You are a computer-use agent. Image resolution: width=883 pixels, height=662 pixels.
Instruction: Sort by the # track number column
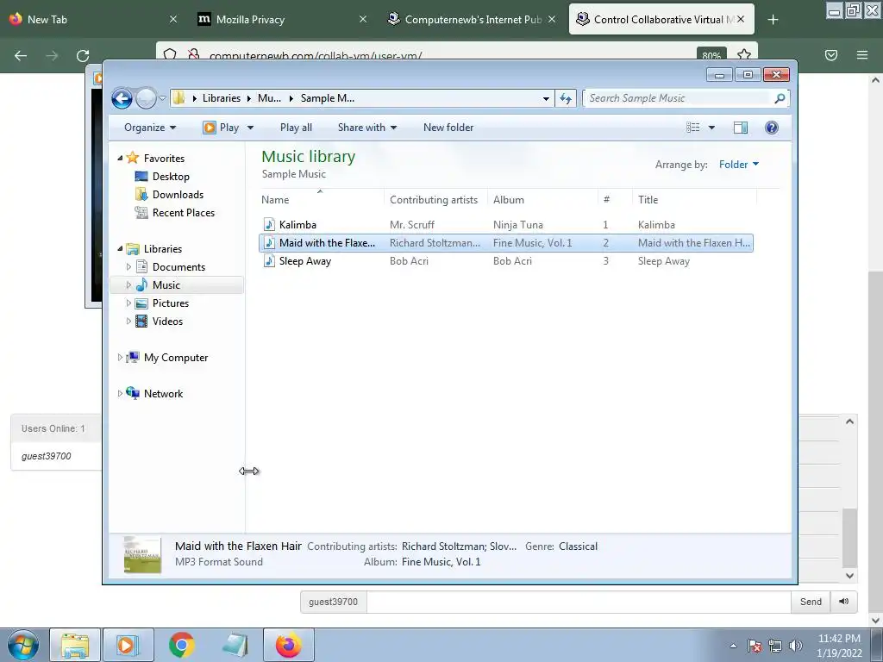614,199
